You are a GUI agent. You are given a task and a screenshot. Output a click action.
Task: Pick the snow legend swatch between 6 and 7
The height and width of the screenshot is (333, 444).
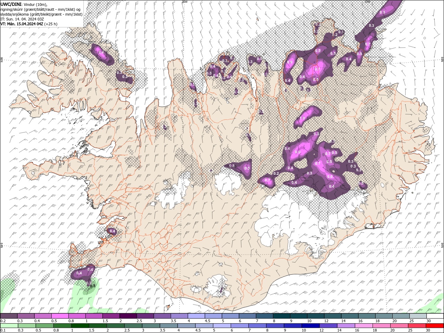pos(247,316)
